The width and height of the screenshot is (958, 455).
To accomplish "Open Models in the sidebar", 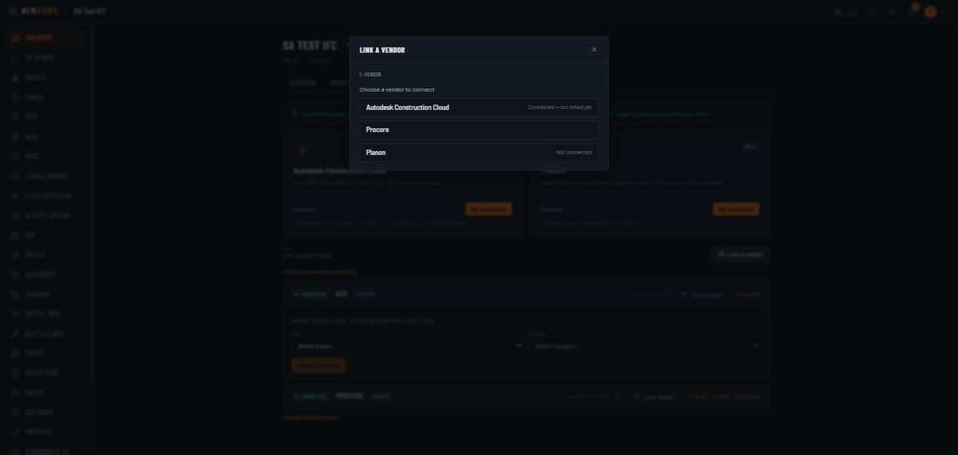I will coord(44,78).
